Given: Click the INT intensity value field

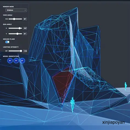Looking at the screenshot, I should pyautogui.click(x=25, y=51).
